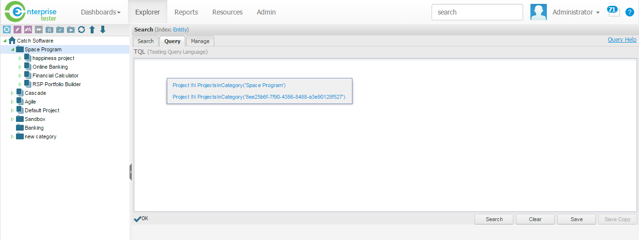Viewport: 639px width, 240px height.
Task: Click the blue help question mark icon
Action: [x=630, y=12]
